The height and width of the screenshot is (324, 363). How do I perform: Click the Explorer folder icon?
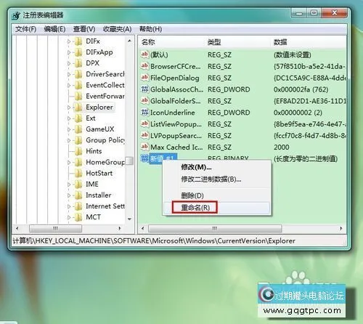(78, 108)
